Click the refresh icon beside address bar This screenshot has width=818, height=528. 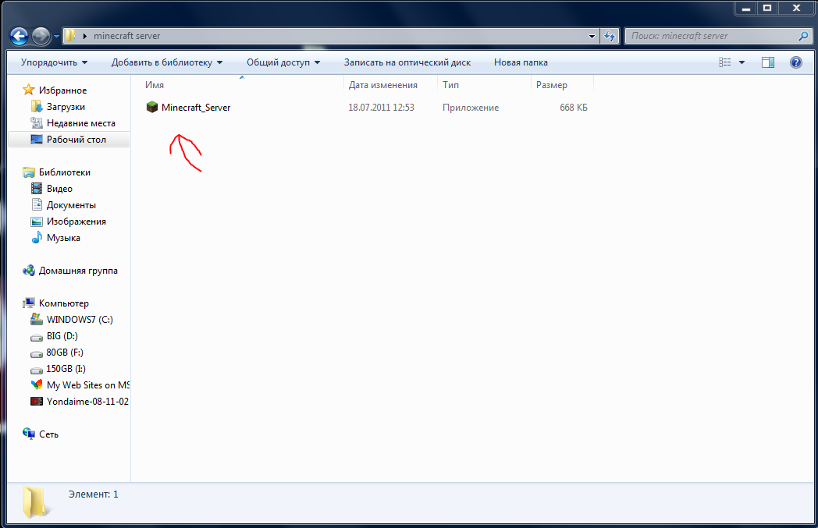[610, 36]
